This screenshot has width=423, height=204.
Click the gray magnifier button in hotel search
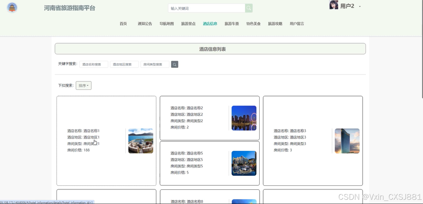(x=174, y=64)
